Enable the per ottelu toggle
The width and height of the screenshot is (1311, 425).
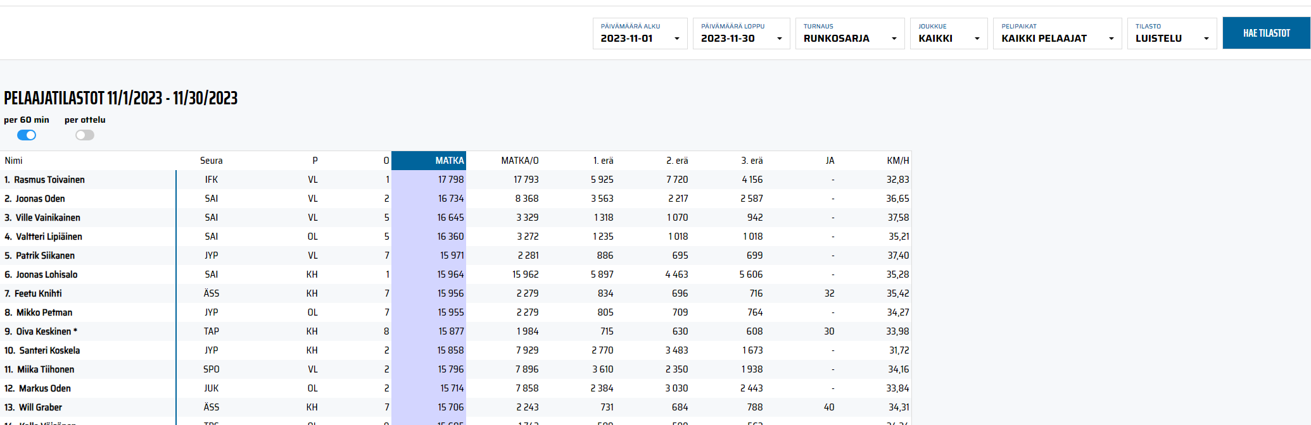(x=85, y=135)
